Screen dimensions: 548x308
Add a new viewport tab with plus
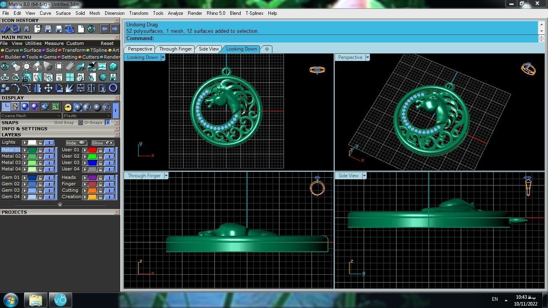(x=267, y=49)
